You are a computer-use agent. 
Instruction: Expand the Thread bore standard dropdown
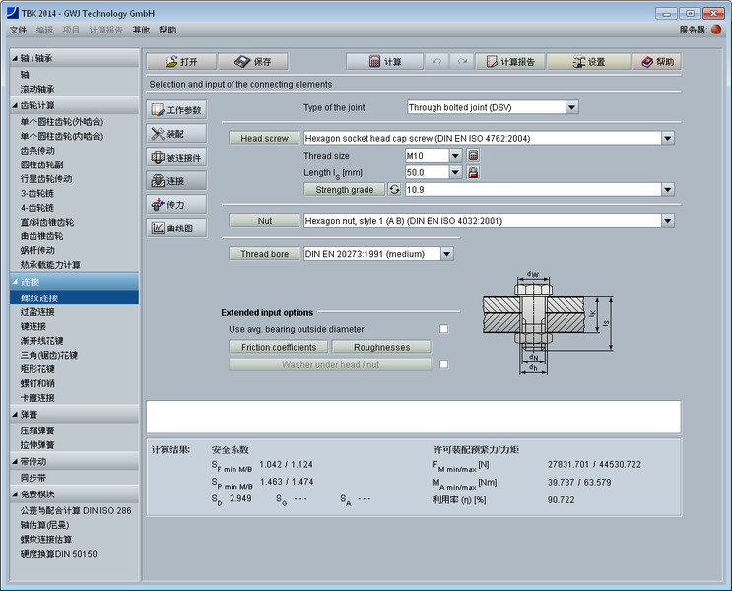pyautogui.click(x=447, y=254)
